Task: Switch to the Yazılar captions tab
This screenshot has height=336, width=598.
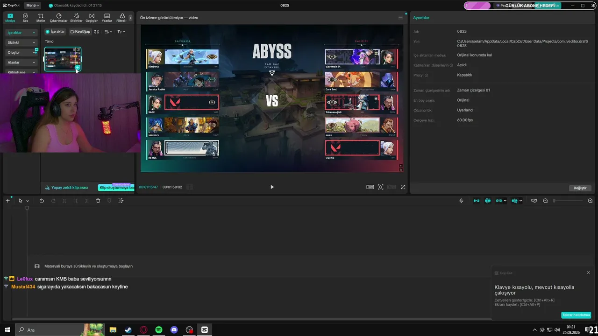Action: [107, 18]
